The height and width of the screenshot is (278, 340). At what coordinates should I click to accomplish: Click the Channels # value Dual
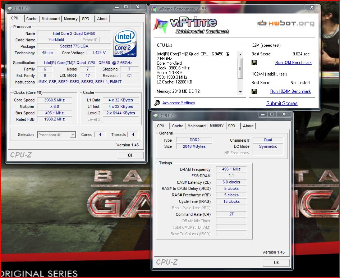[268, 140]
